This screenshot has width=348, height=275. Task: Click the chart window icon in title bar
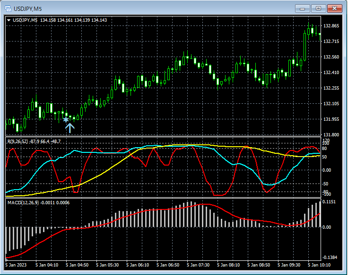tap(8, 8)
